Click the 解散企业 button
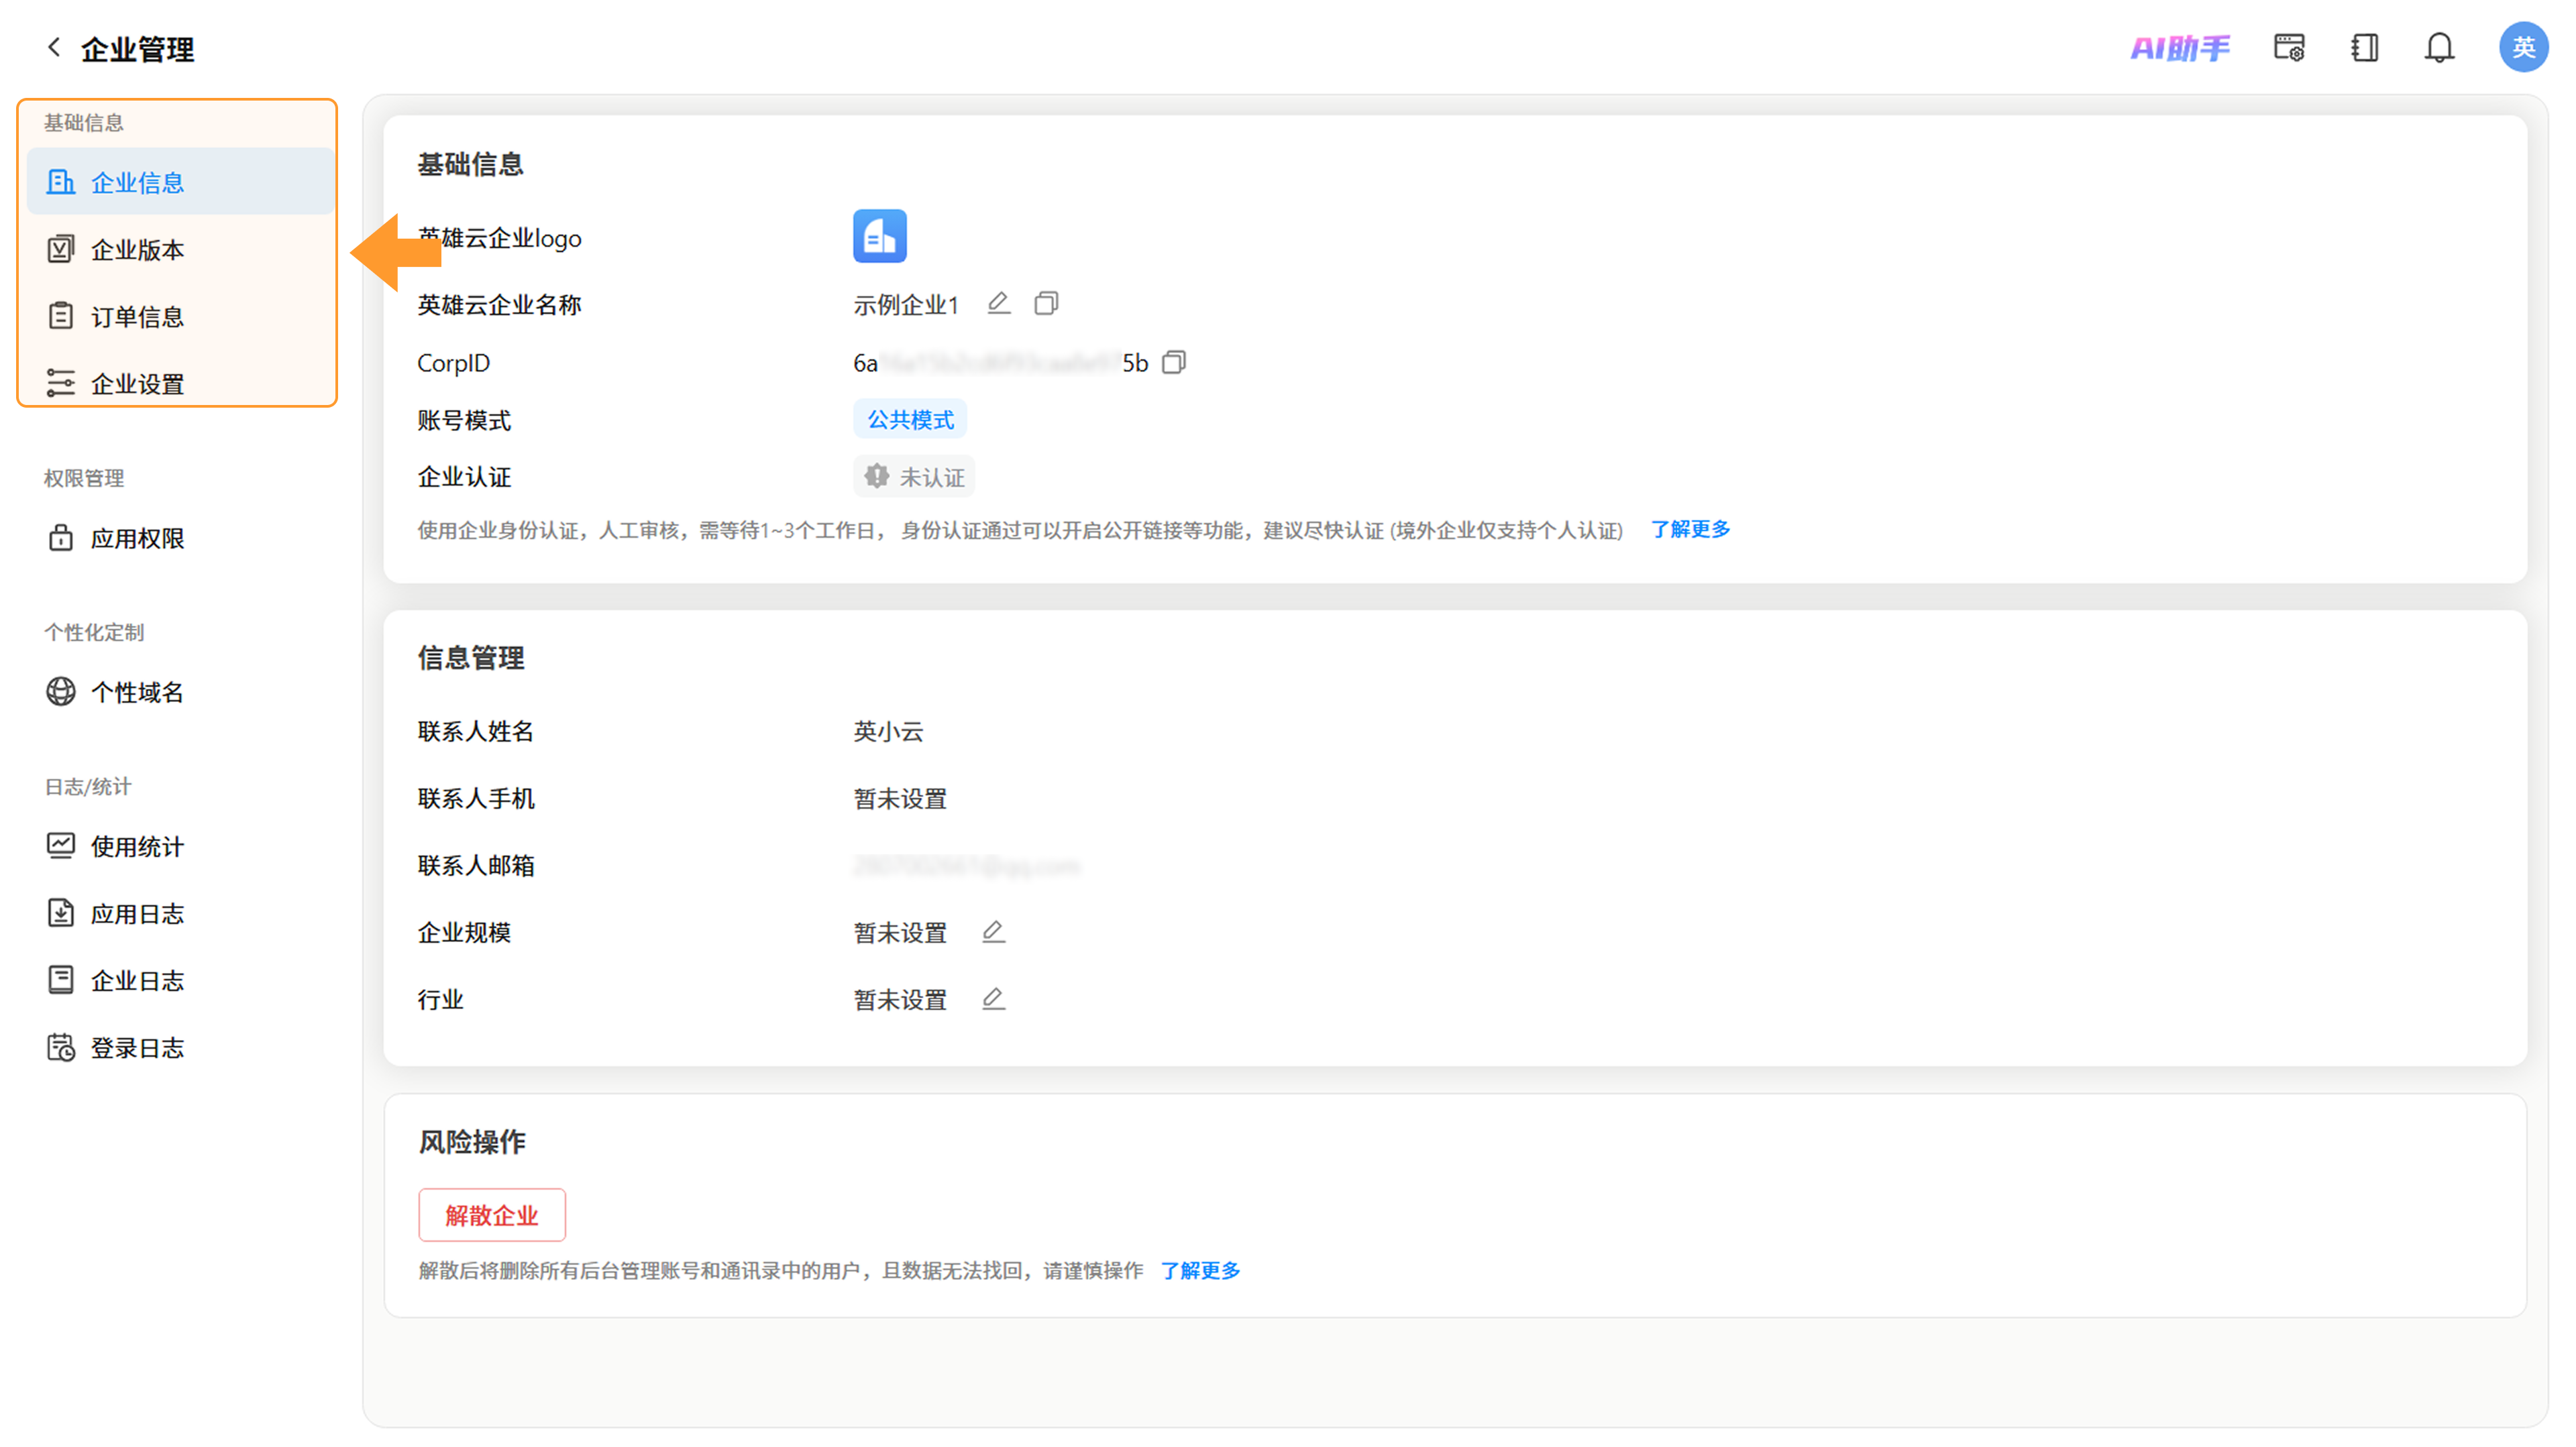 point(491,1214)
